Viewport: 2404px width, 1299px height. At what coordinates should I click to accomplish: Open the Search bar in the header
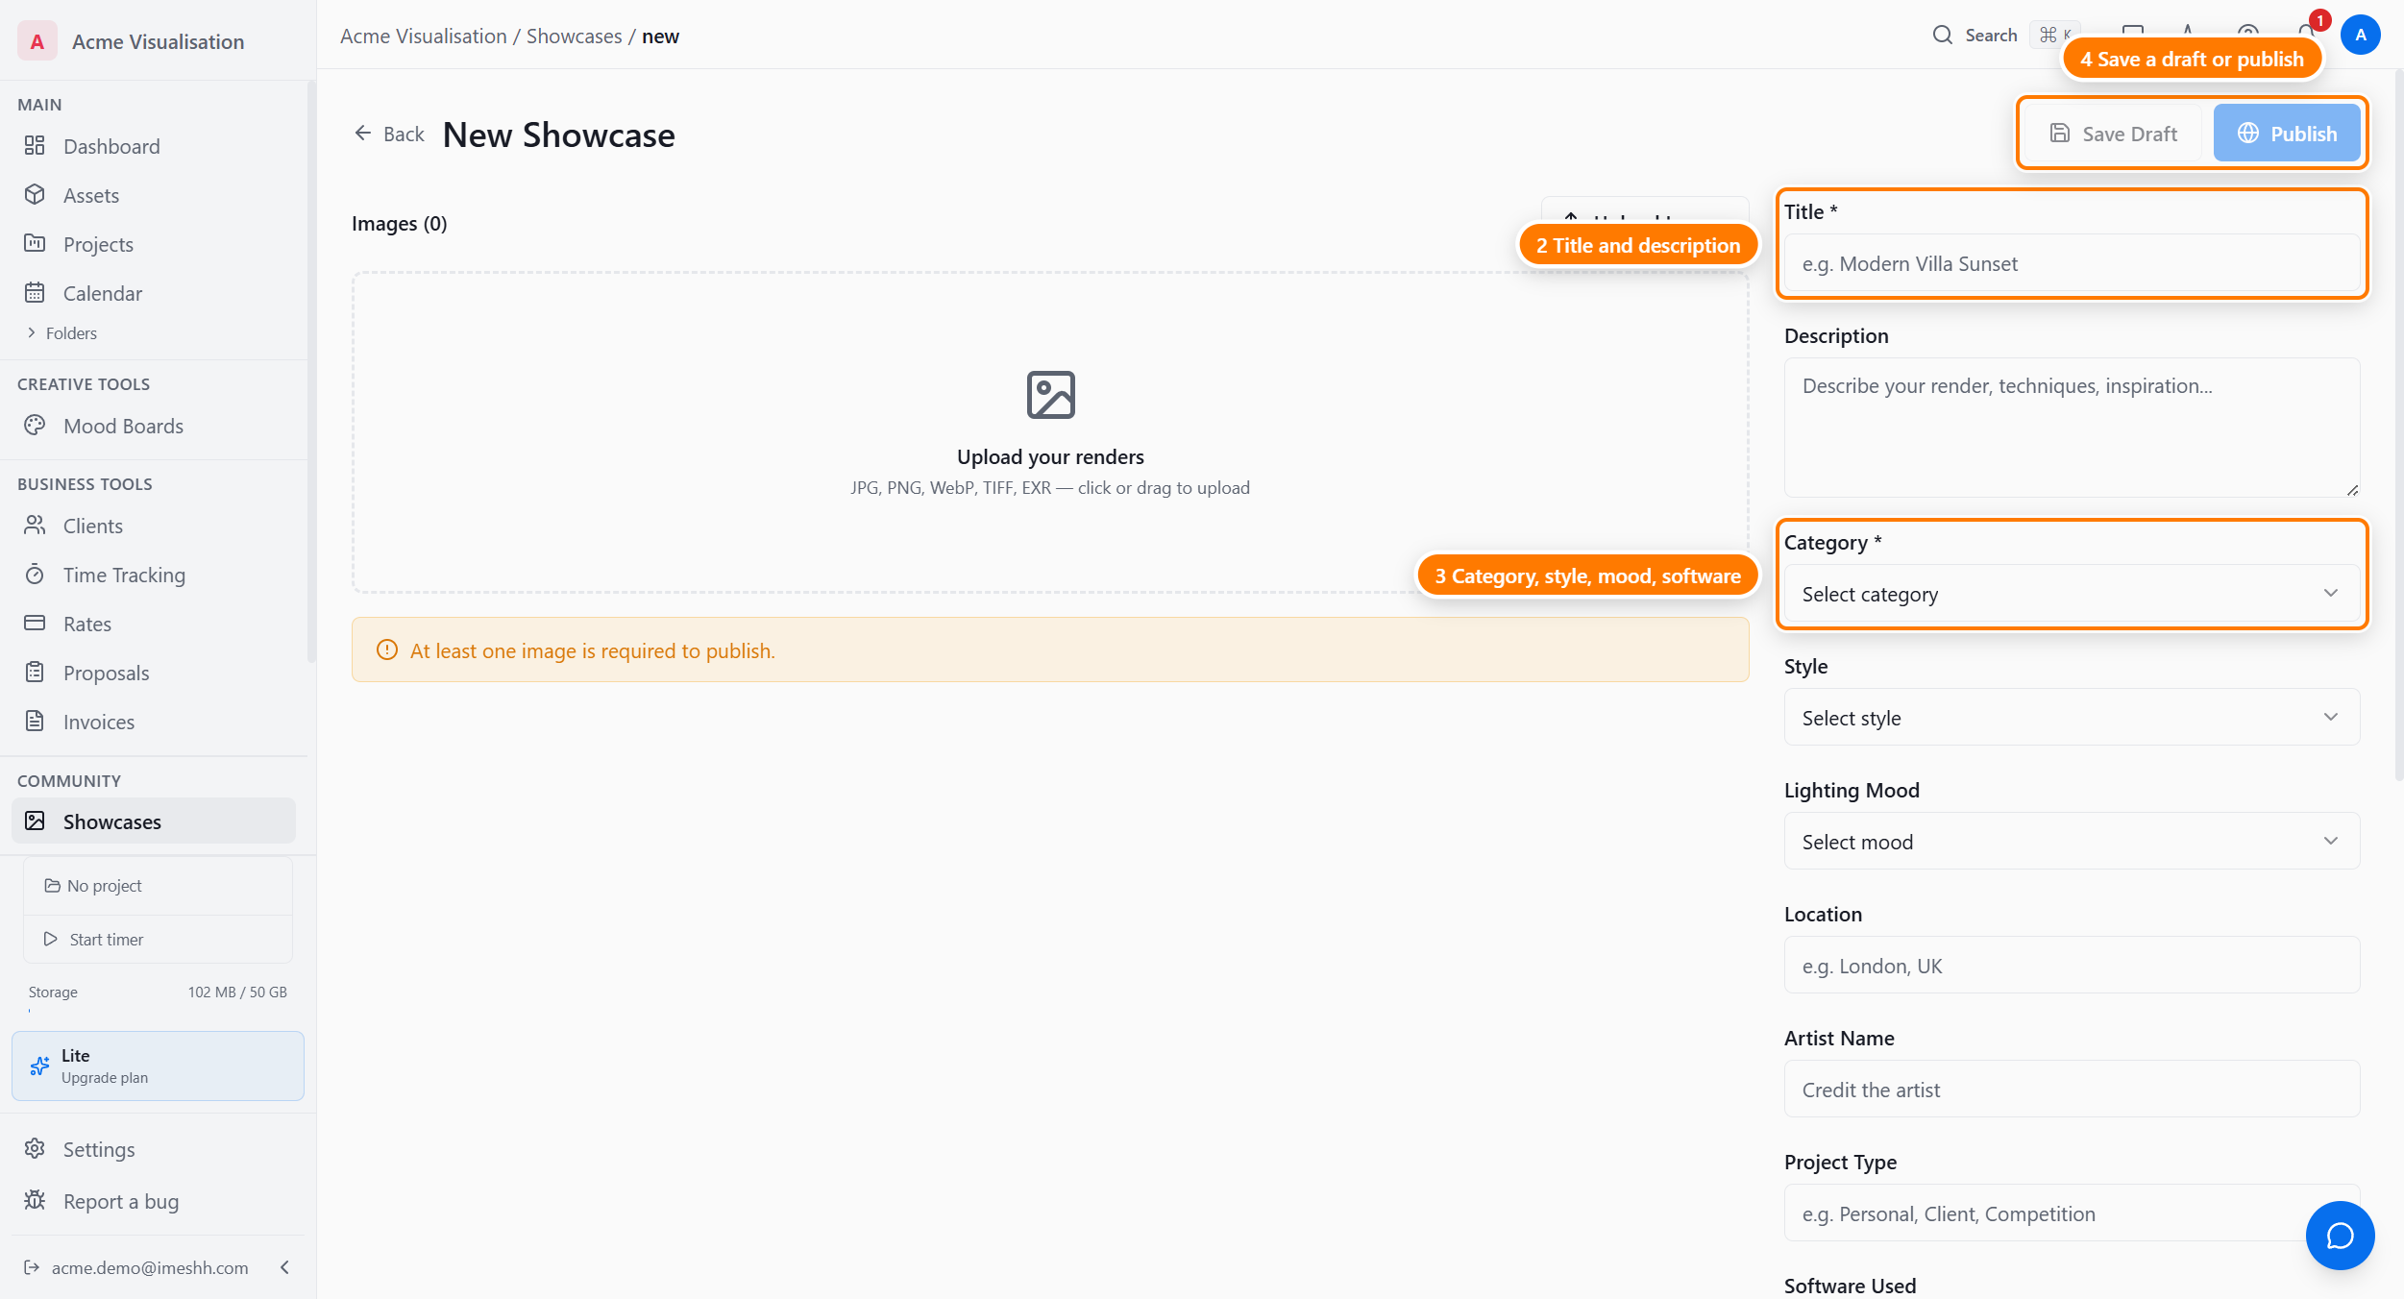pos(2005,36)
